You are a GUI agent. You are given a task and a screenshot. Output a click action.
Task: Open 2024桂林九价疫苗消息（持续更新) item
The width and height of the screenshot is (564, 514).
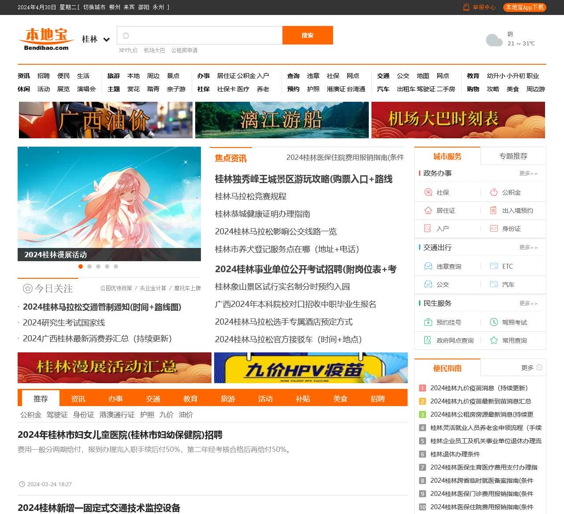pyautogui.click(x=479, y=388)
